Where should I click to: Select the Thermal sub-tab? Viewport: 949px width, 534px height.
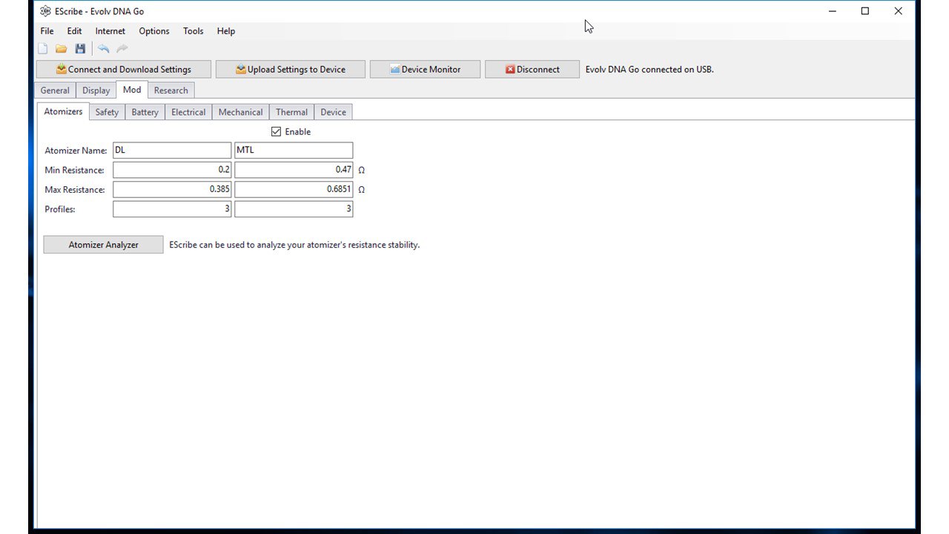click(x=291, y=112)
